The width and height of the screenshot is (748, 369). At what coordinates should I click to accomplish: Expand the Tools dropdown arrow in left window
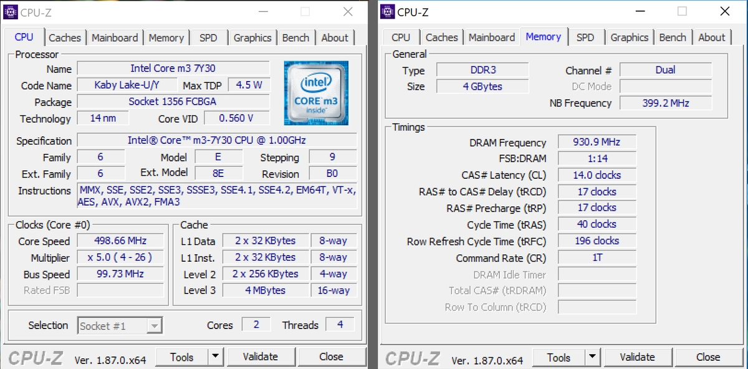[x=215, y=357]
